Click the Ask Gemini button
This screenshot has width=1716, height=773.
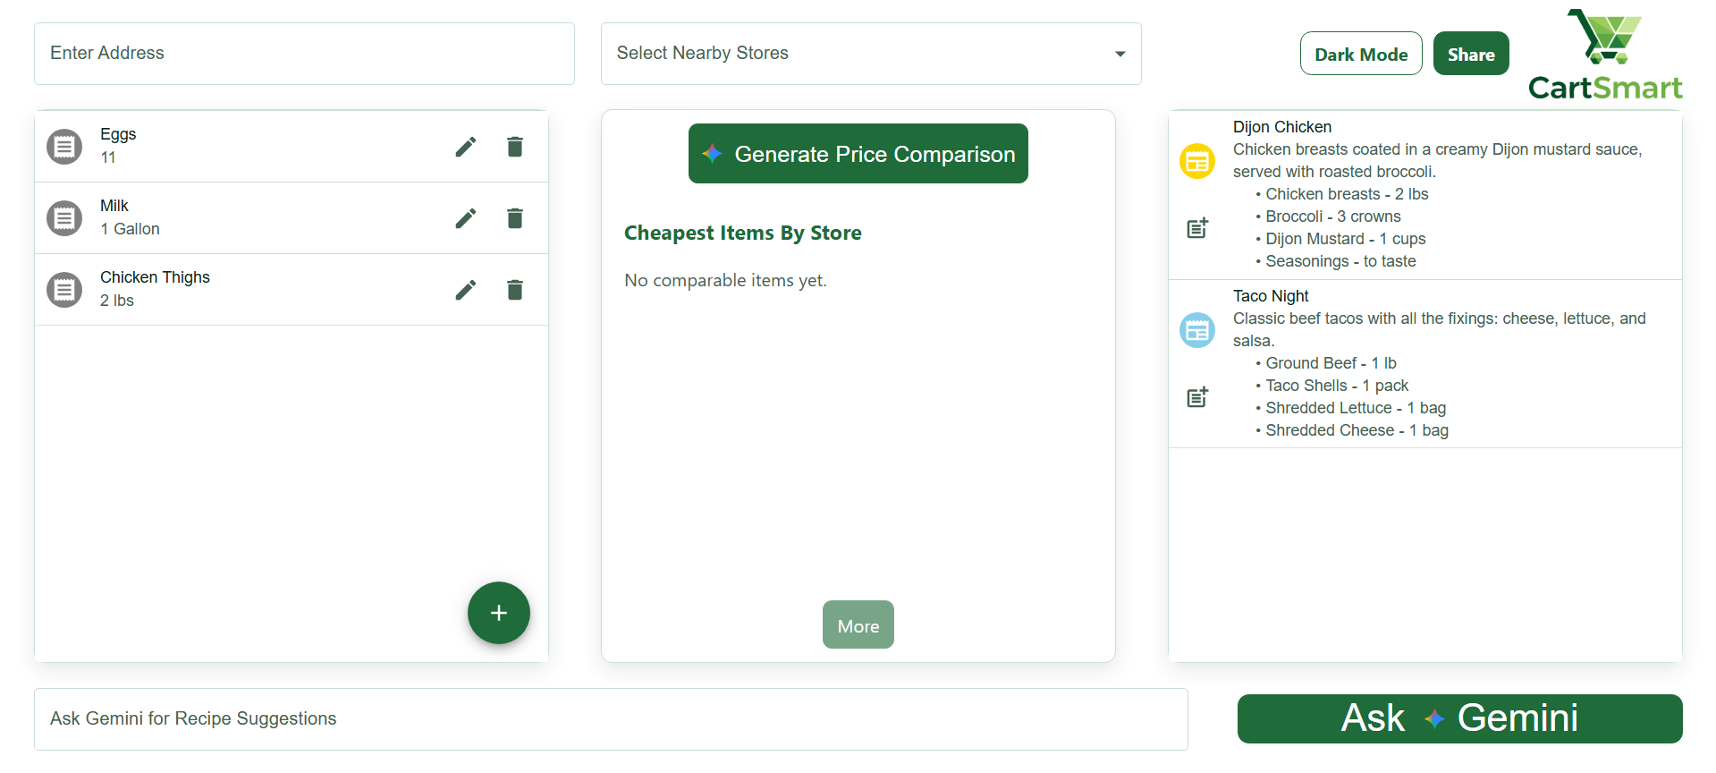pyautogui.click(x=1459, y=718)
